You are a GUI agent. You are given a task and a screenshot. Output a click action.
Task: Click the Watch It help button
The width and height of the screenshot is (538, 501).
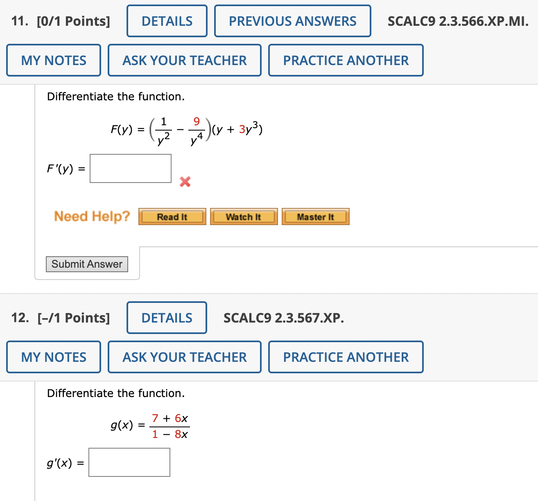(243, 217)
